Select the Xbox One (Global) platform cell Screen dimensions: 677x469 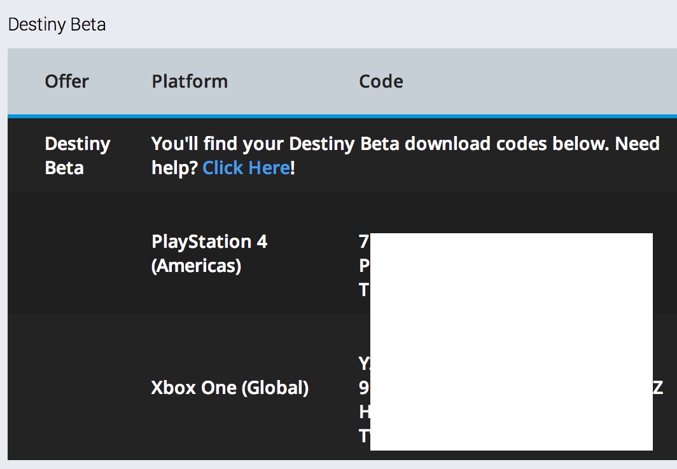(230, 388)
